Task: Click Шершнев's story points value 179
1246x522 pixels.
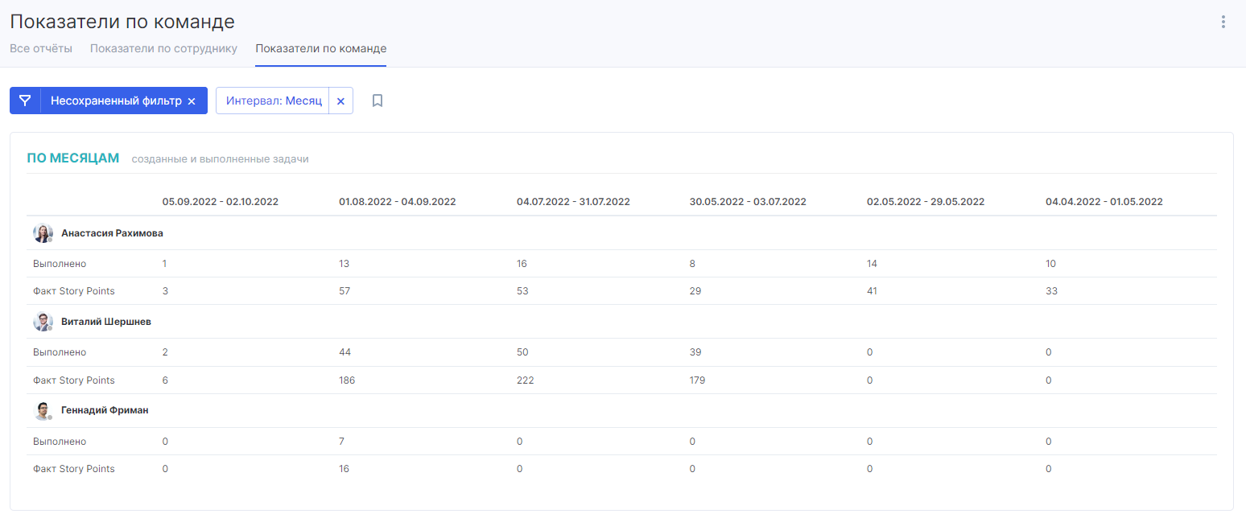Action: point(697,380)
